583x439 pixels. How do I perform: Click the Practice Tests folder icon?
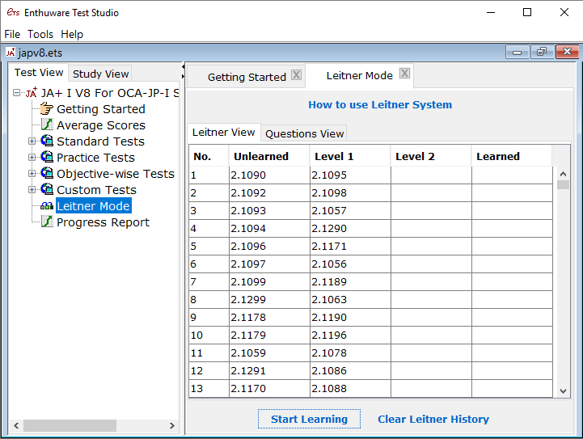(47, 158)
